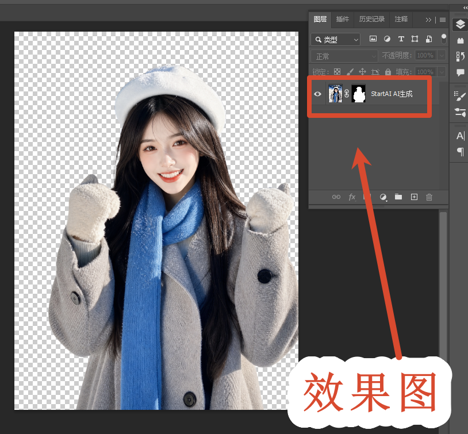Open the Comments speech-bubble icon in dock
The image size is (468, 434).
point(460,72)
